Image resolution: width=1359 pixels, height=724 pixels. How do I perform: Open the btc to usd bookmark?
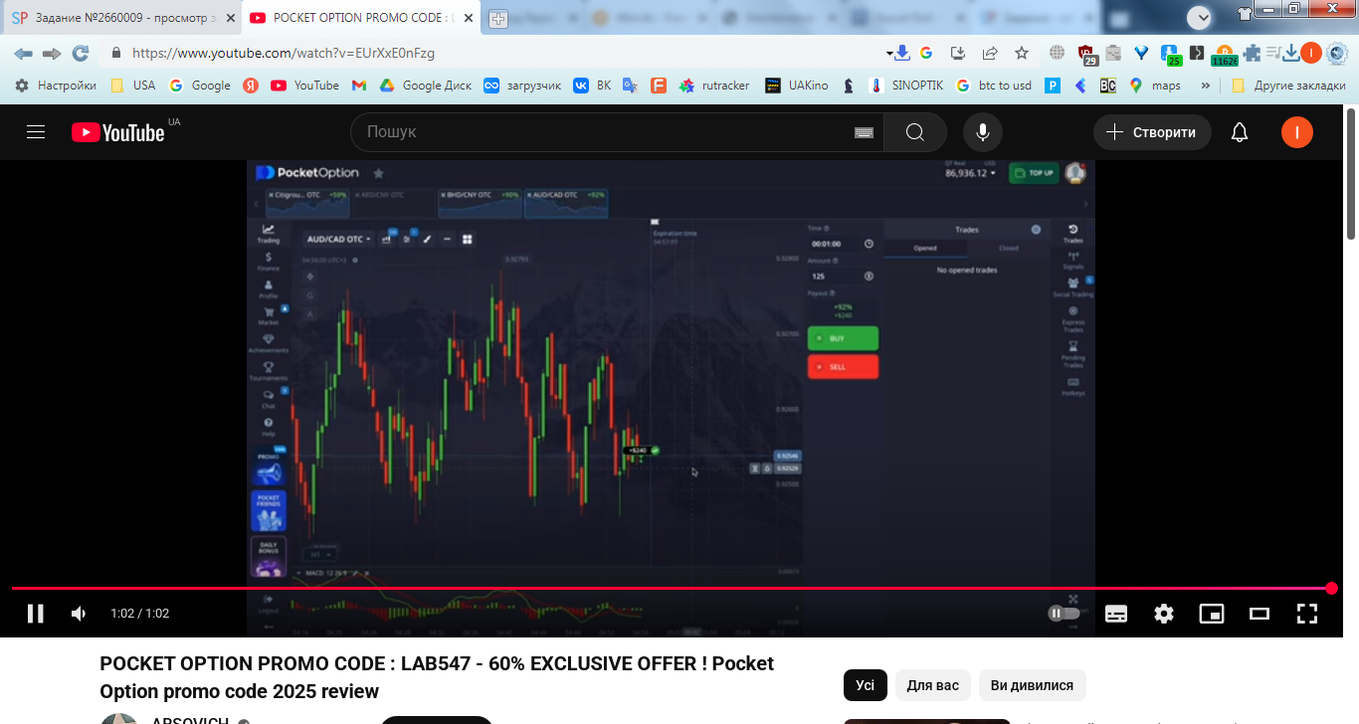tap(994, 86)
